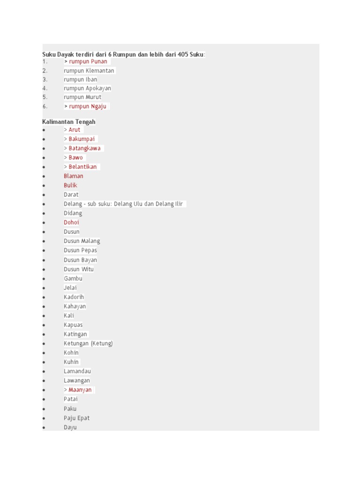Click the Delang sub suku line
This screenshot has width=362, height=483.
(x=123, y=204)
